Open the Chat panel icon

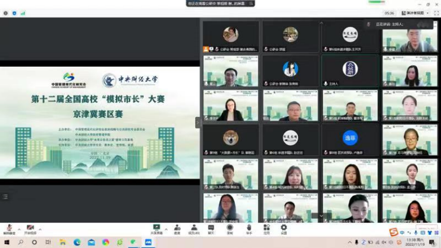211,228
